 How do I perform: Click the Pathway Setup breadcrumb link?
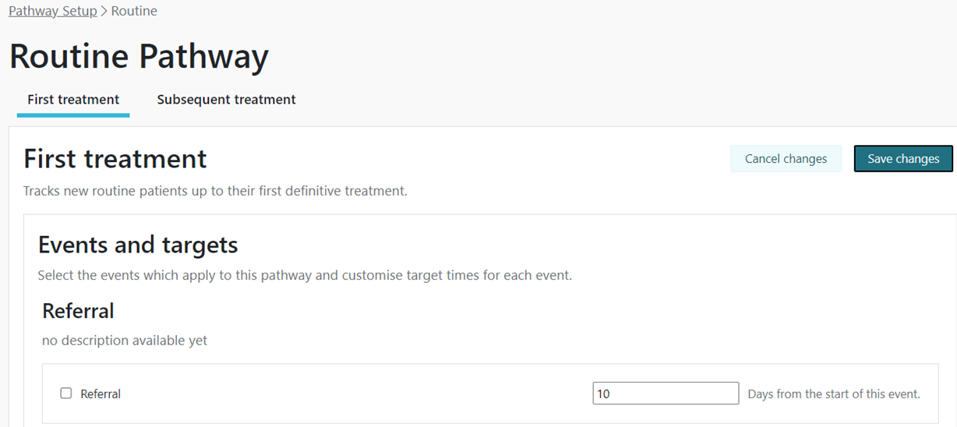[52, 11]
